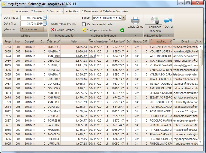Click the search icon in E-mail column
The height and width of the screenshot is (153, 206).
coord(197,41)
